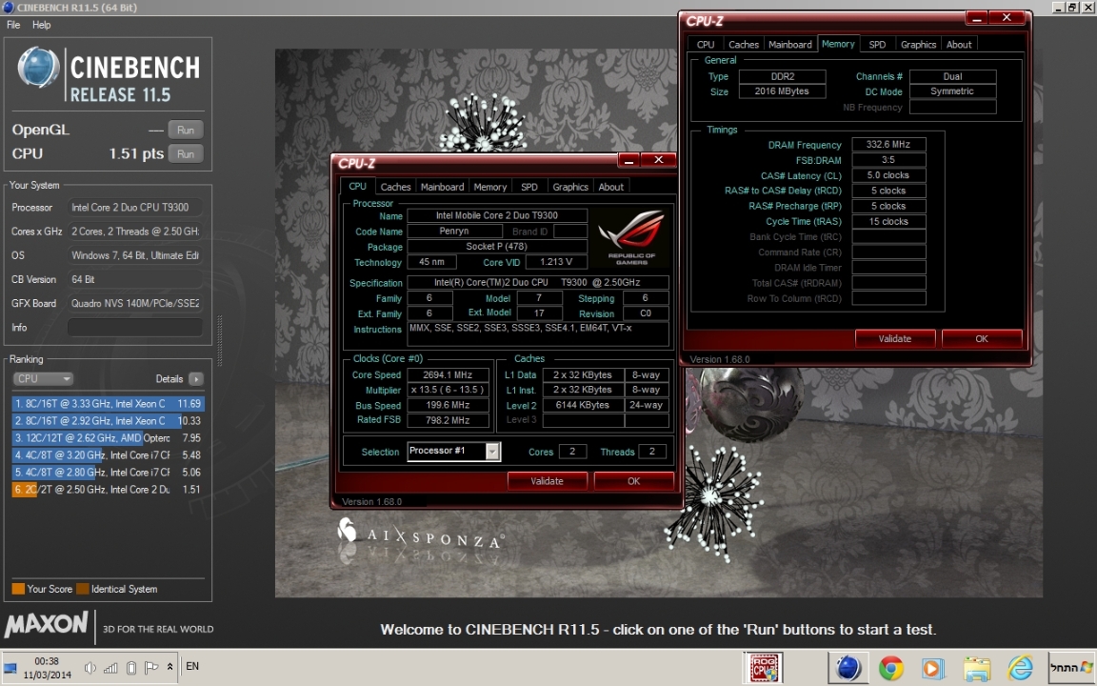Switch to SPD tab in the Memory CPU-Z window
The width and height of the screenshot is (1097, 686).
[877, 44]
